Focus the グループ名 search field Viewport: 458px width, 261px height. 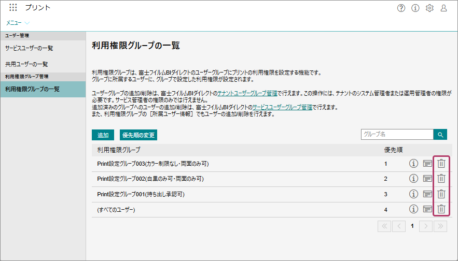(397, 135)
